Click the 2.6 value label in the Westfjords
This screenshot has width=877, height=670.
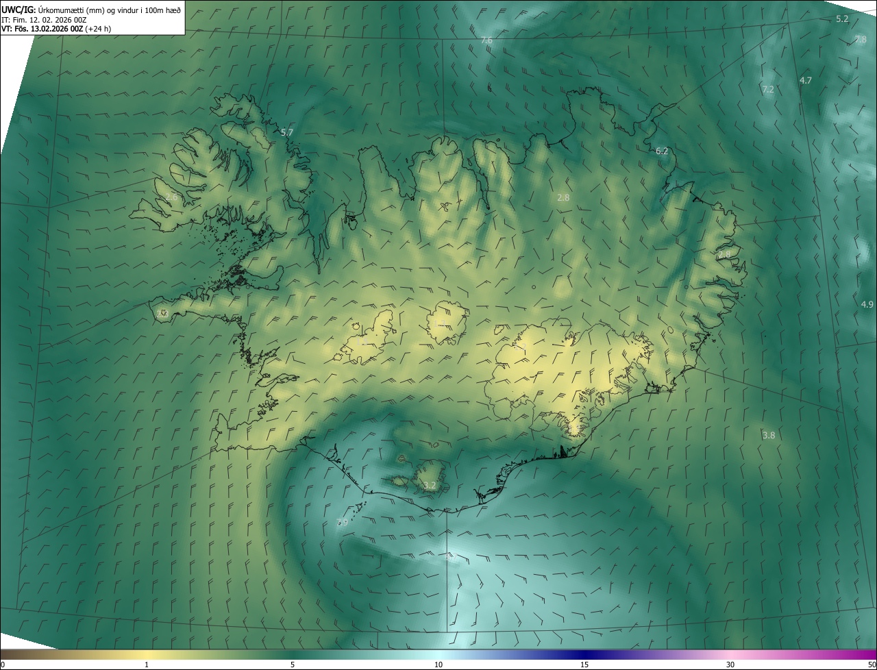pos(171,197)
